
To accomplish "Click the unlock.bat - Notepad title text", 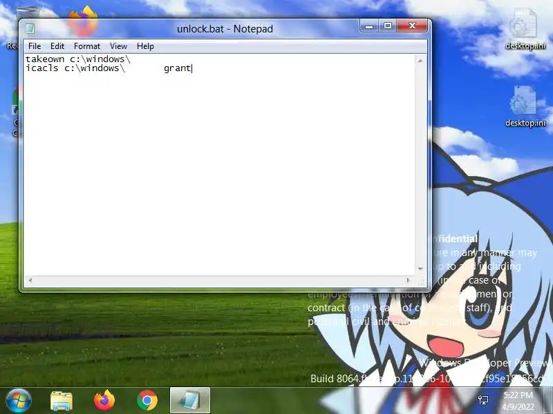I will point(225,29).
